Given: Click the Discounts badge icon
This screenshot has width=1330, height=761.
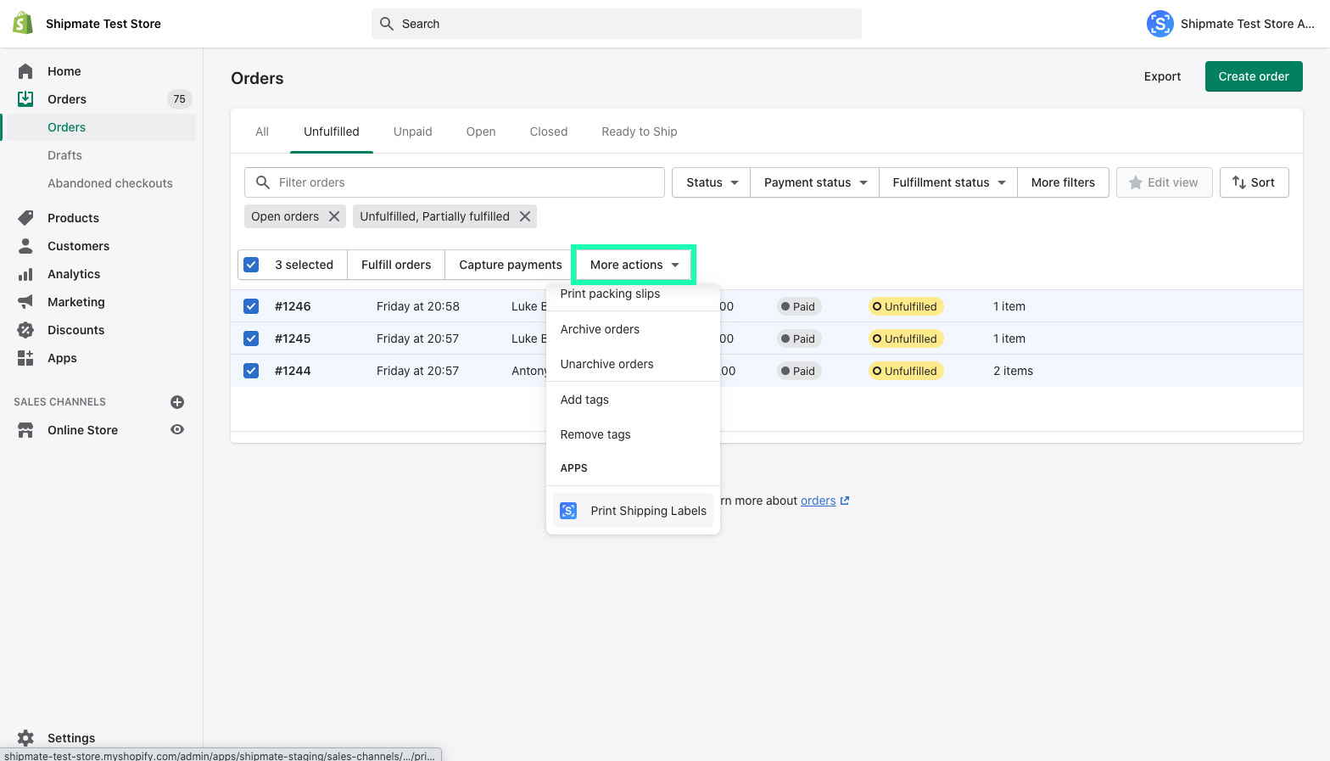Looking at the screenshot, I should pos(25,330).
